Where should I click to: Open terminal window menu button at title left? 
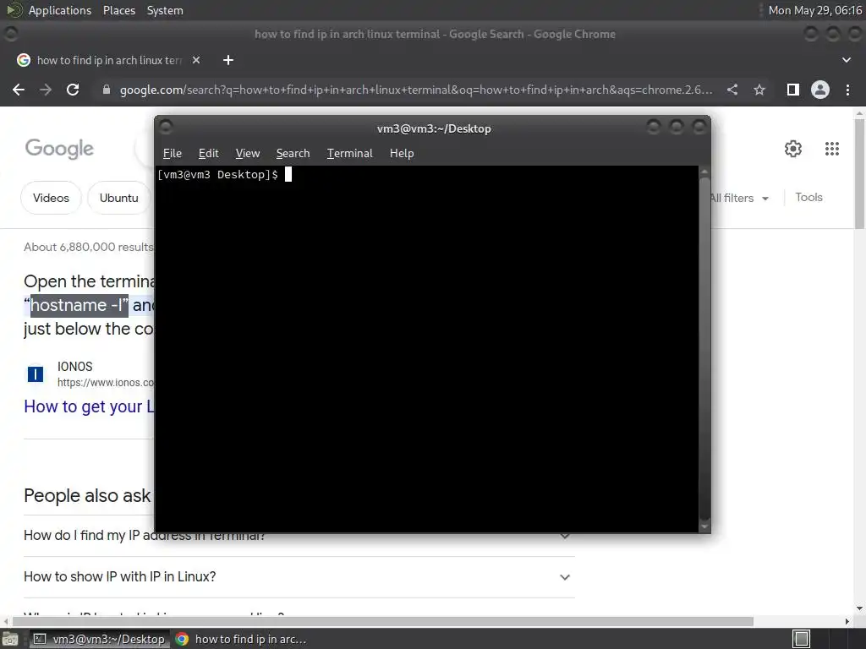click(x=166, y=128)
